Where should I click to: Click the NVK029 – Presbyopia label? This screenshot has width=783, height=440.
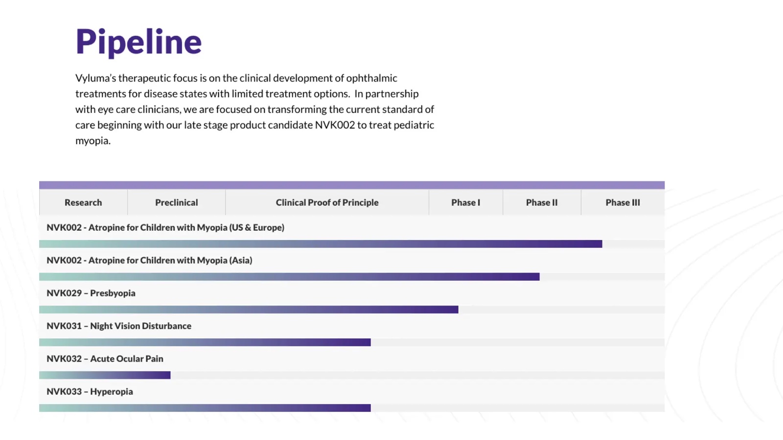(x=91, y=293)
